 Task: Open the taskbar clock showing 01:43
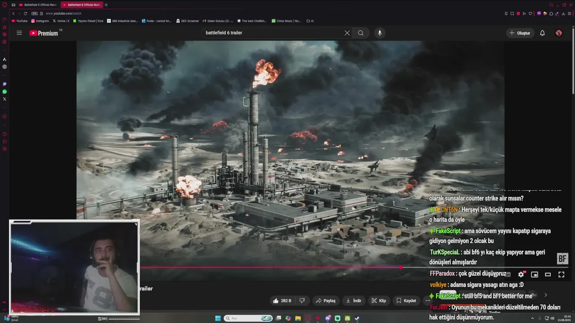point(564,319)
